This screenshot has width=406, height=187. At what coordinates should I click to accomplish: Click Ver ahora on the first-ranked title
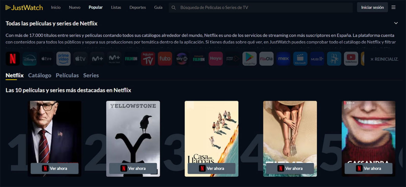tap(55, 168)
